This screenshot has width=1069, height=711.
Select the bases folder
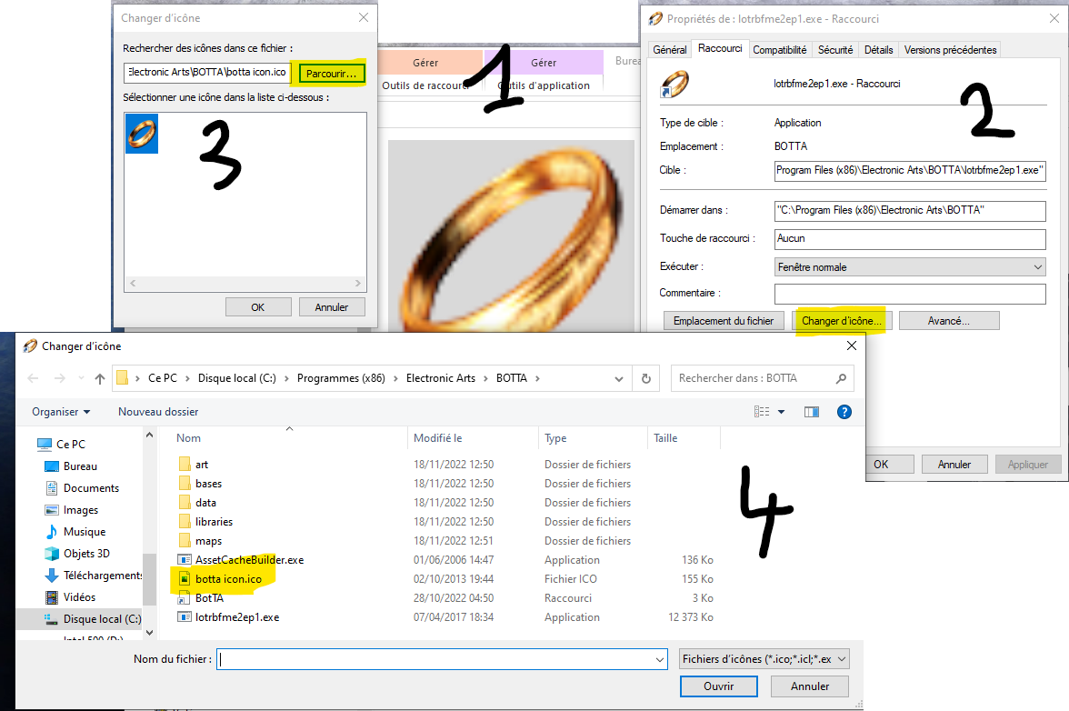click(x=208, y=484)
